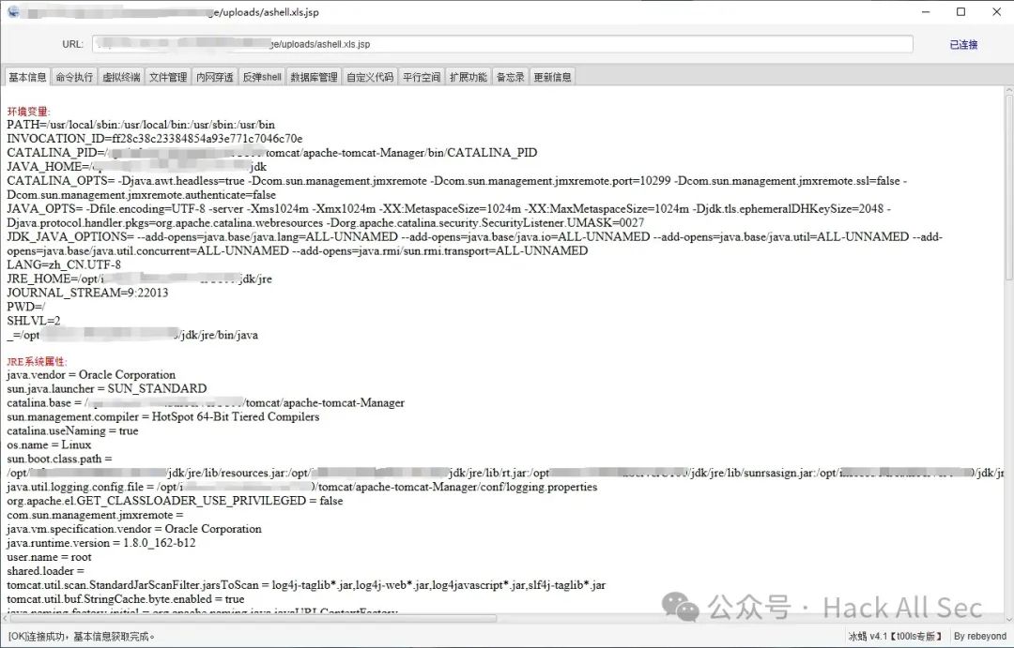
Task: Maximize the Behinder window
Action: [x=961, y=11]
